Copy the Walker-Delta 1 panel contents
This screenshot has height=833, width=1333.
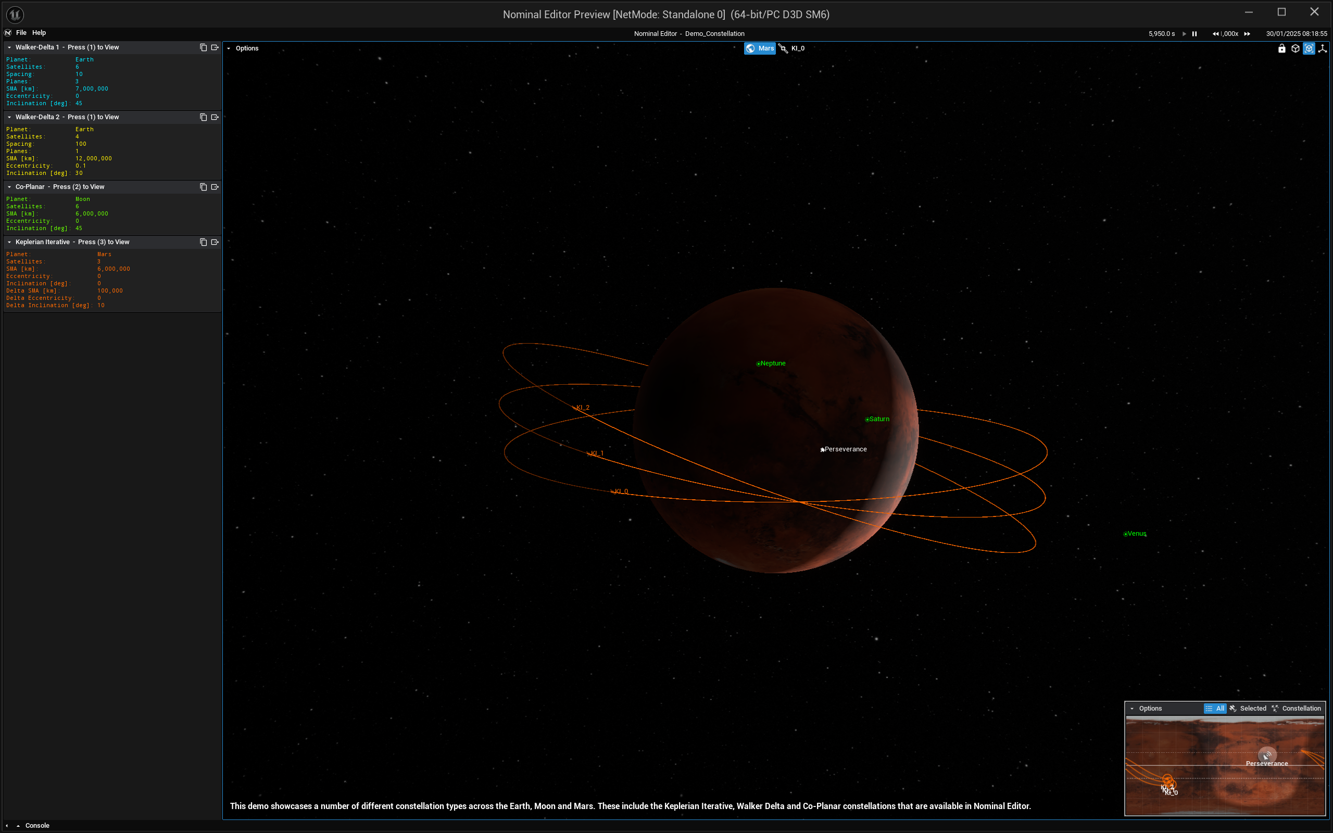tap(203, 47)
